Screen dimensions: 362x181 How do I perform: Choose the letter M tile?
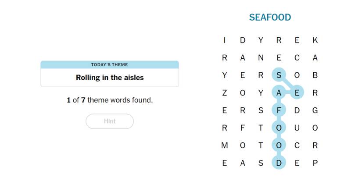225,146
